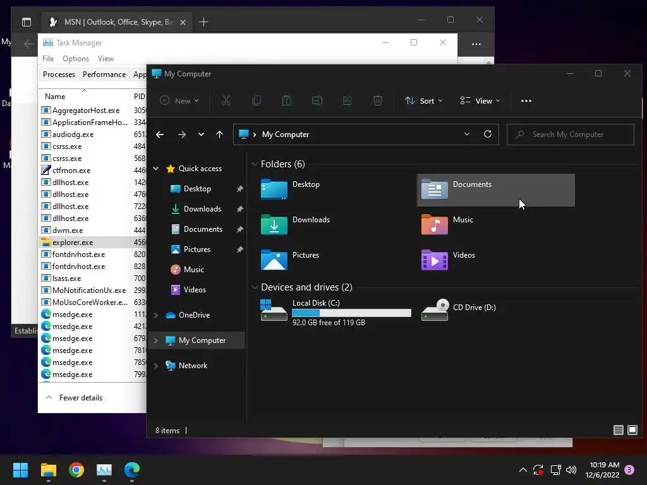Switch to Processes tab in Task Manager
The width and height of the screenshot is (647, 485).
tap(59, 75)
